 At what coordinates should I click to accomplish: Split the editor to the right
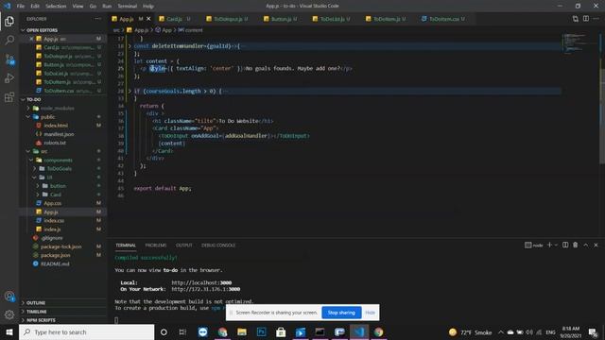[x=586, y=19]
